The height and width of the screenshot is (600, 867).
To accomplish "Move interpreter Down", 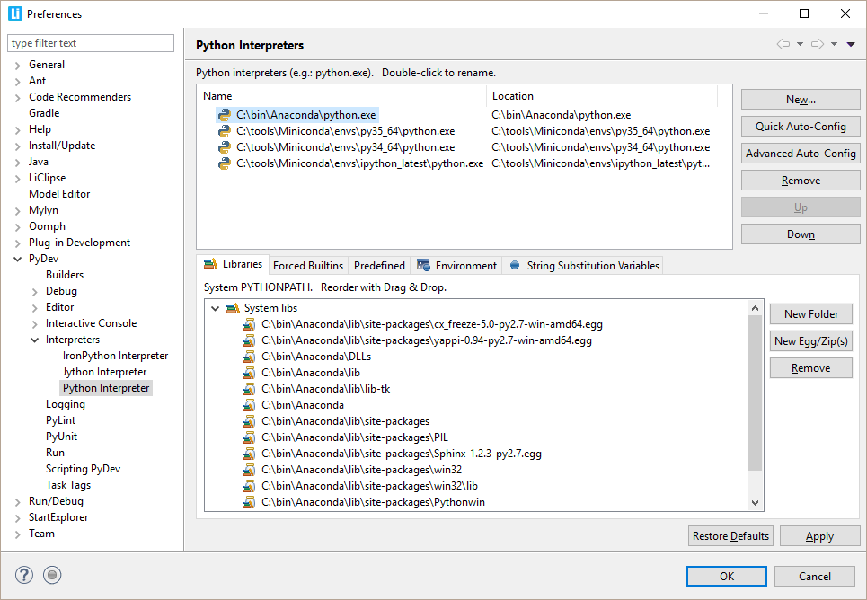I will 801,234.
